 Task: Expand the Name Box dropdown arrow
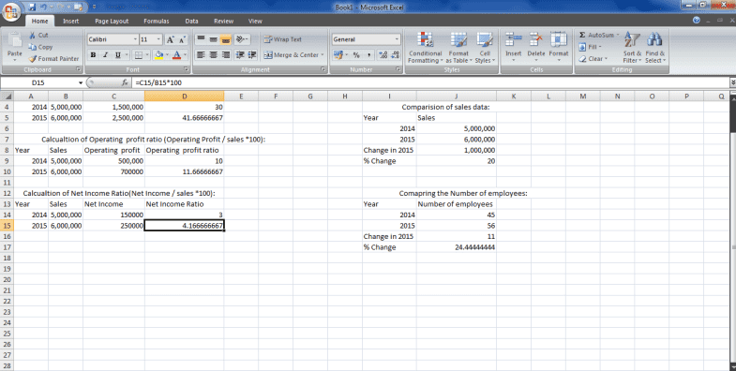(81, 82)
